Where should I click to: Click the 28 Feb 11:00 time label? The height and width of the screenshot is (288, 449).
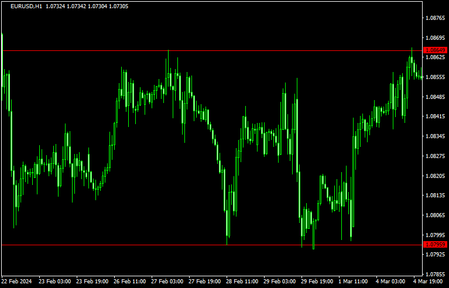(x=242, y=282)
